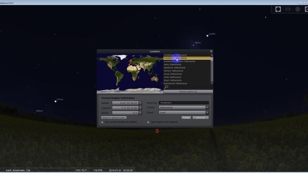Click the Altitude value field
Viewport: 308px width, 173px height.
click(x=125, y=113)
